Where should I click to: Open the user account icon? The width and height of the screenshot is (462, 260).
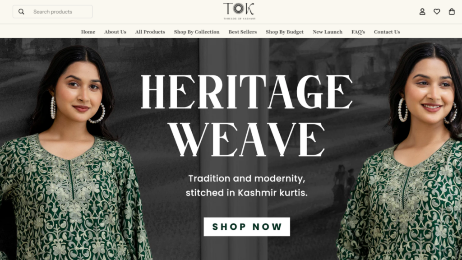coord(422,12)
